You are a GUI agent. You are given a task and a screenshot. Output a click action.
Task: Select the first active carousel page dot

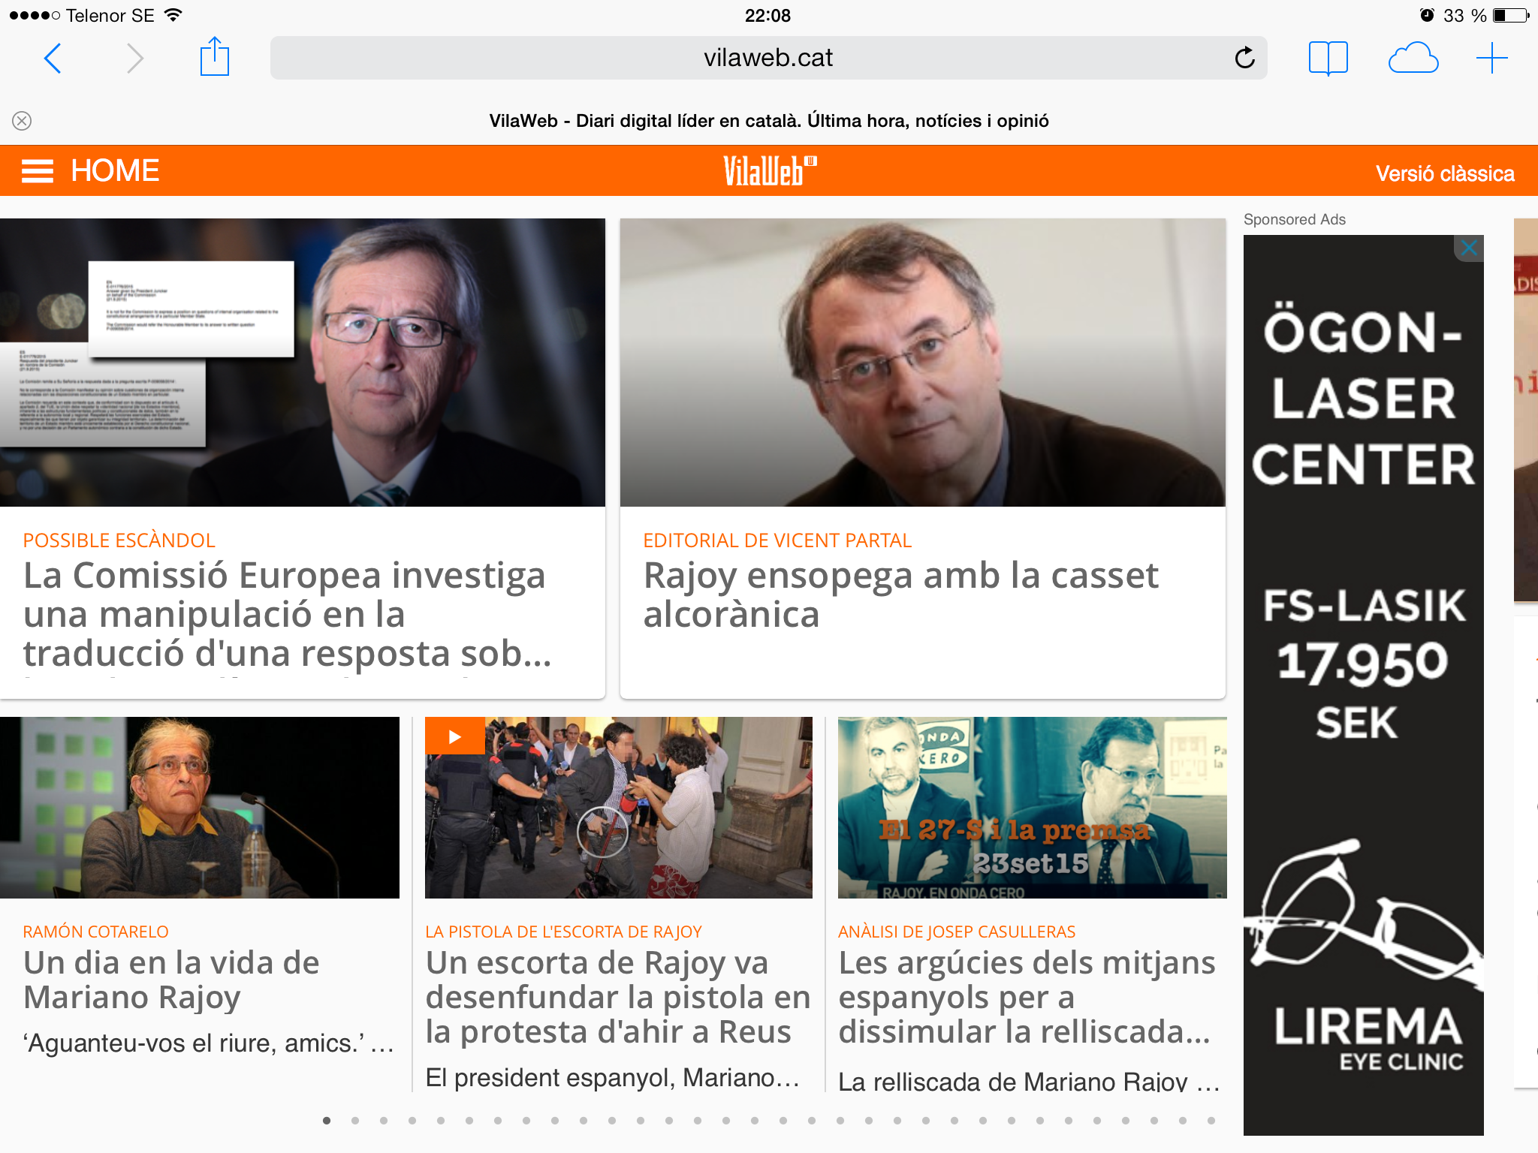327,1121
